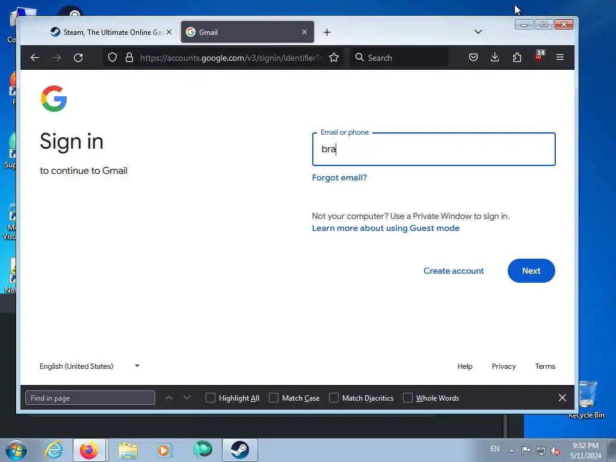Click the toolbar Search box
Screen dimensions: 616x462
pyautogui.click(x=399, y=58)
